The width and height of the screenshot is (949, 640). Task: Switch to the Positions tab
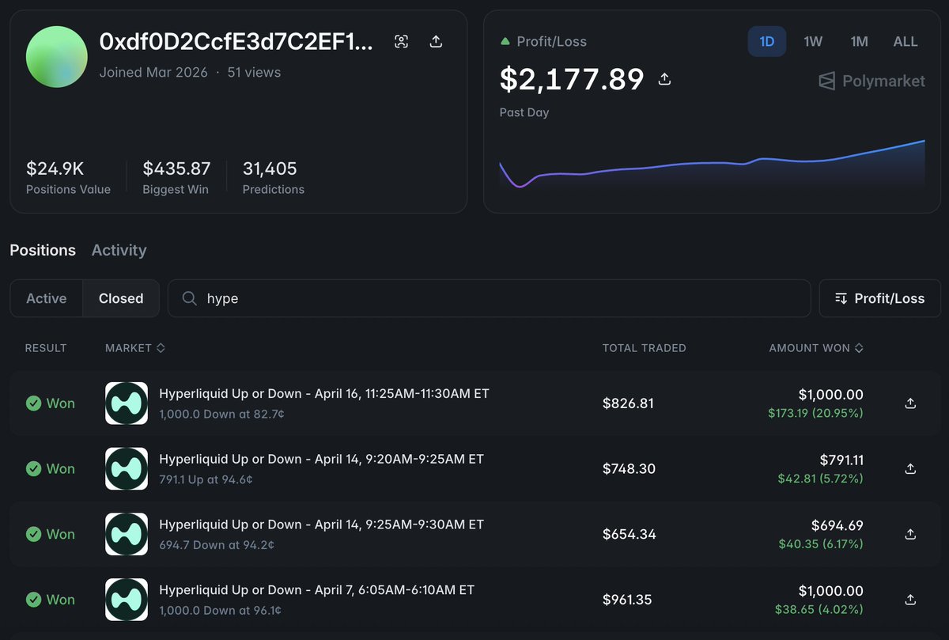click(x=43, y=250)
